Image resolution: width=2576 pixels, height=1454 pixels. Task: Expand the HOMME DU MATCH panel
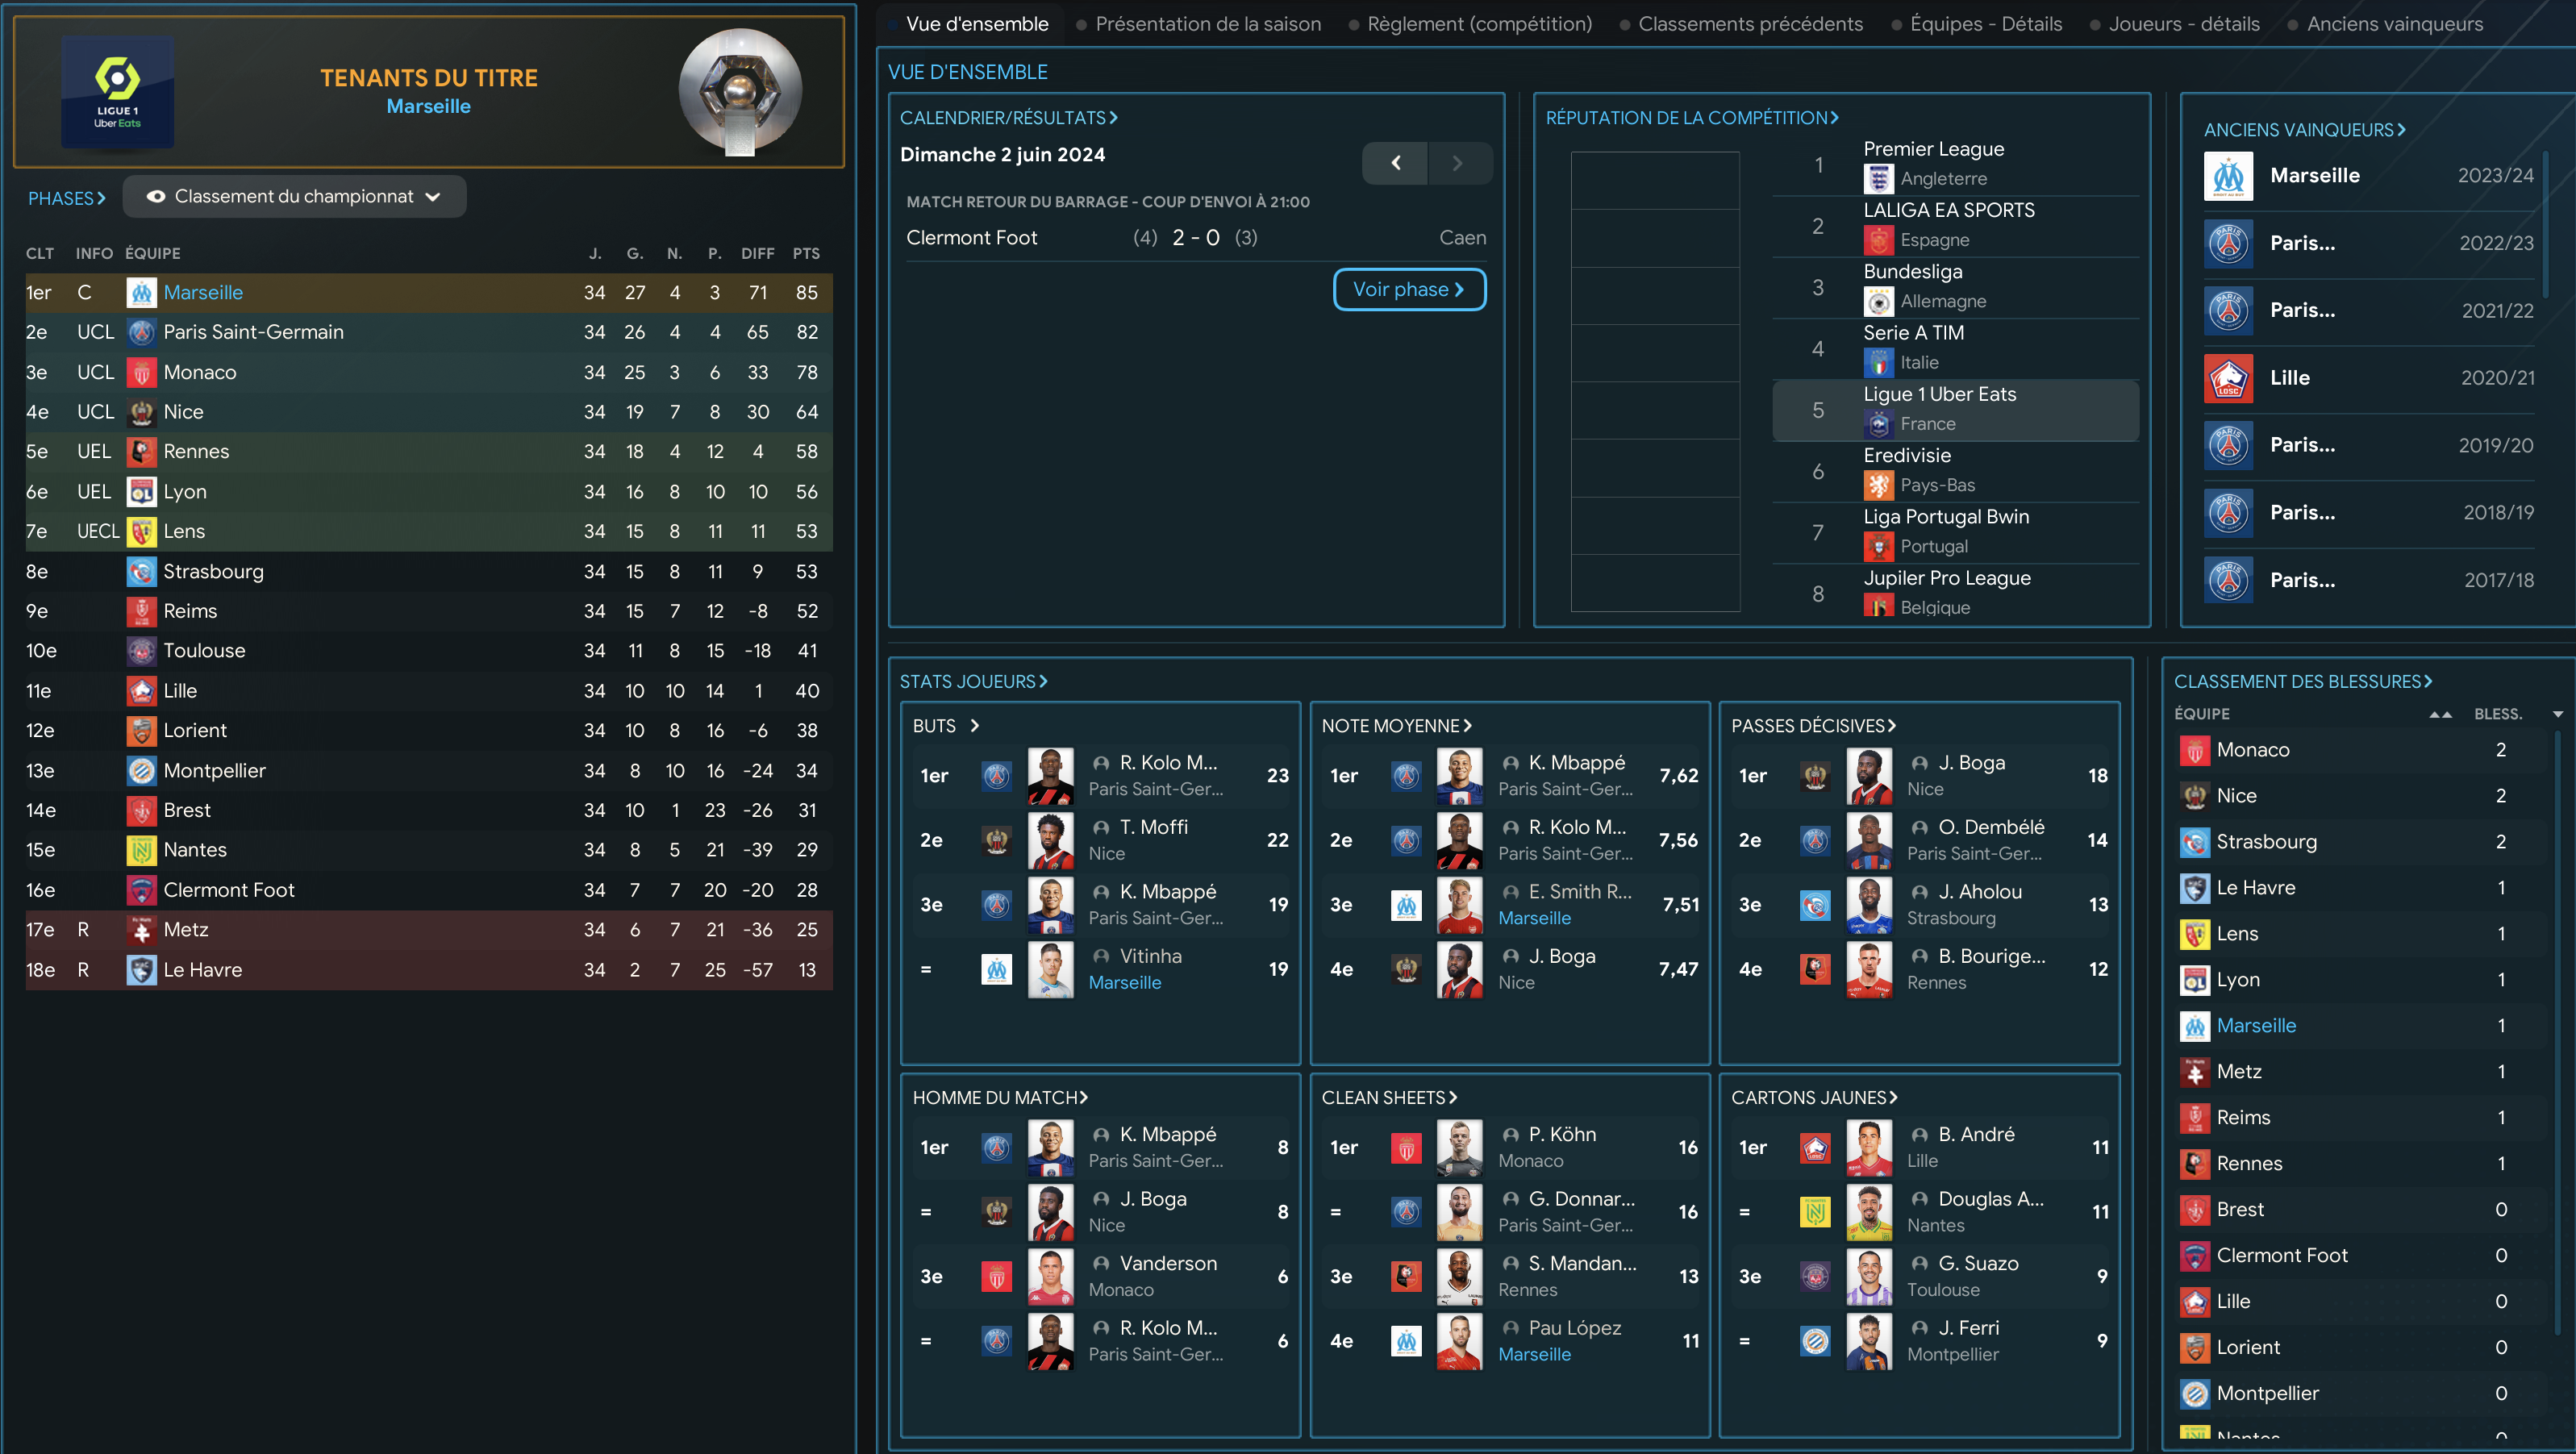click(1000, 1097)
